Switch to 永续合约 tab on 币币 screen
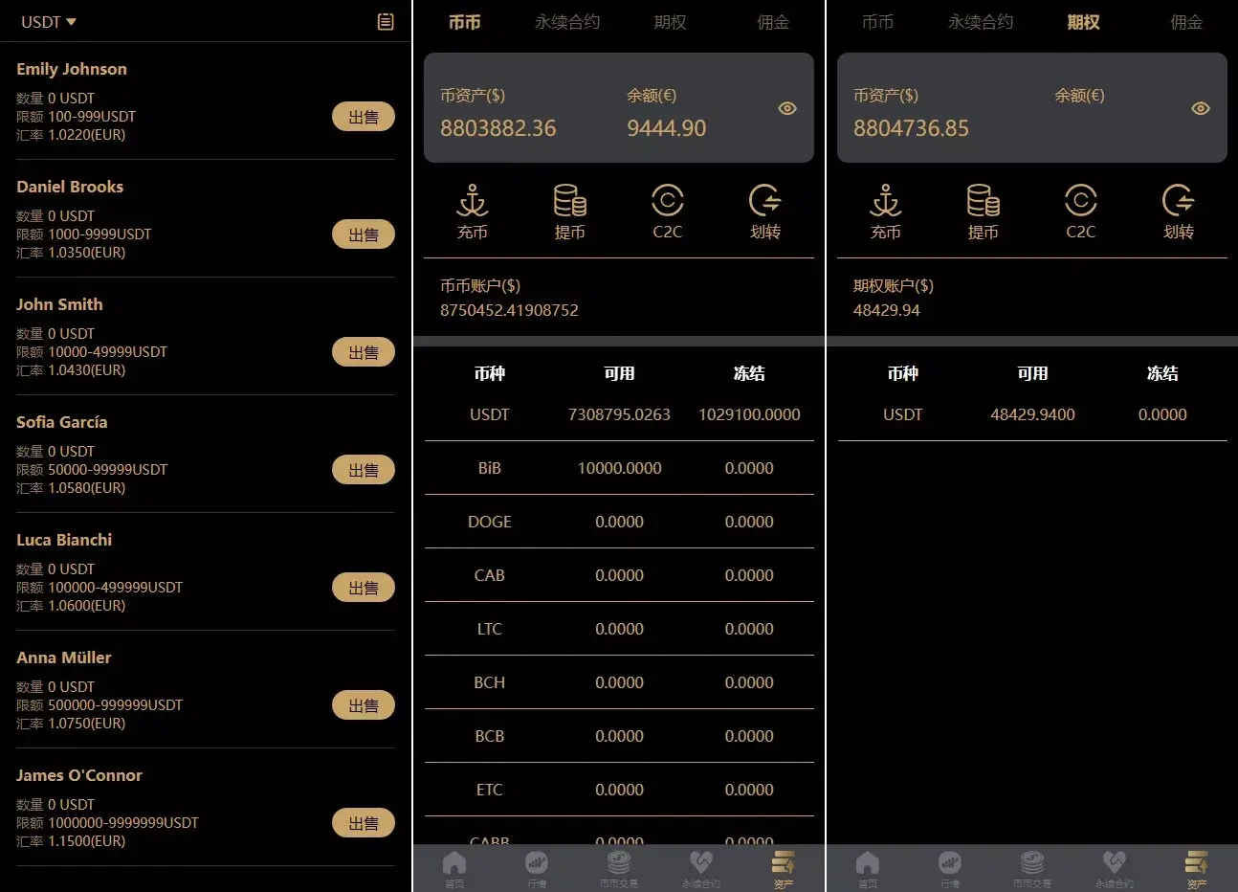1238x892 pixels. pos(567,22)
